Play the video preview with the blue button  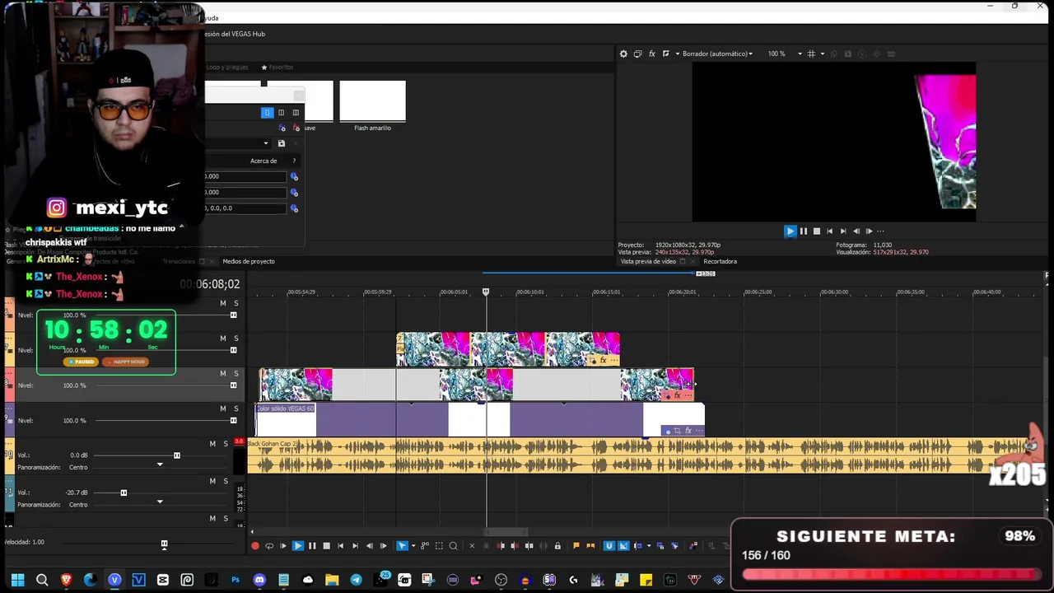tap(790, 231)
